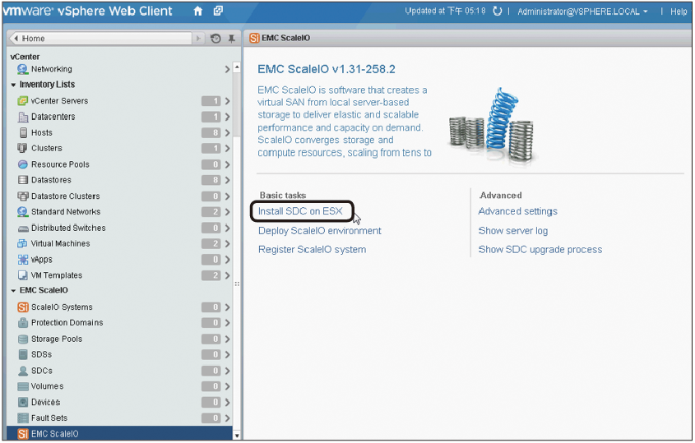The image size is (695, 443).
Task: Click the Clusters icon
Action: (x=22, y=148)
